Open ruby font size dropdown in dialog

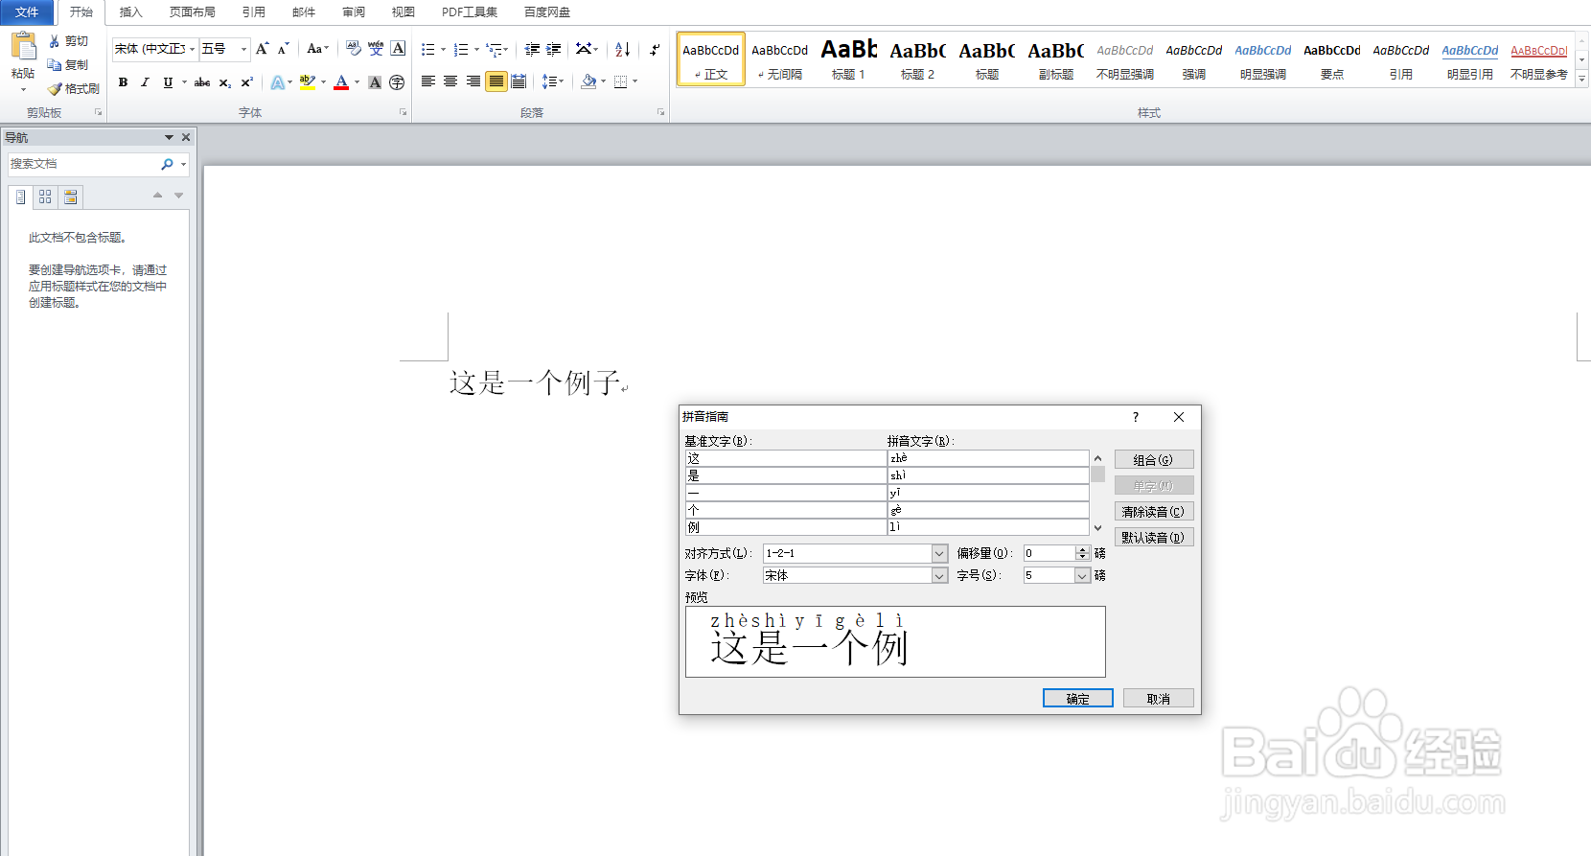[1082, 575]
